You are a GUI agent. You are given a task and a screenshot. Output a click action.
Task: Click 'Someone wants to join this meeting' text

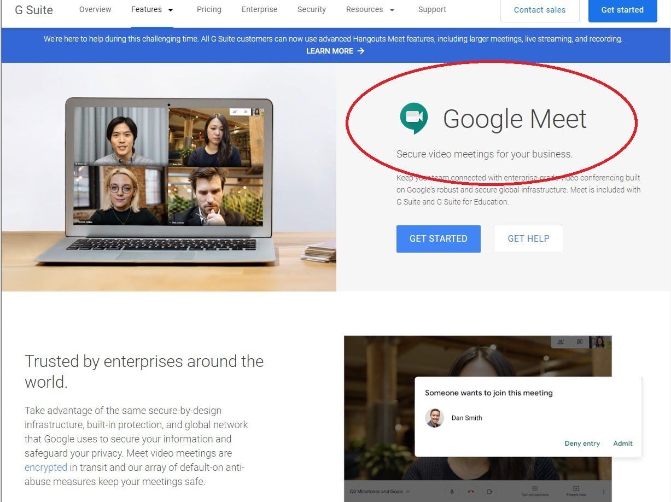click(489, 393)
